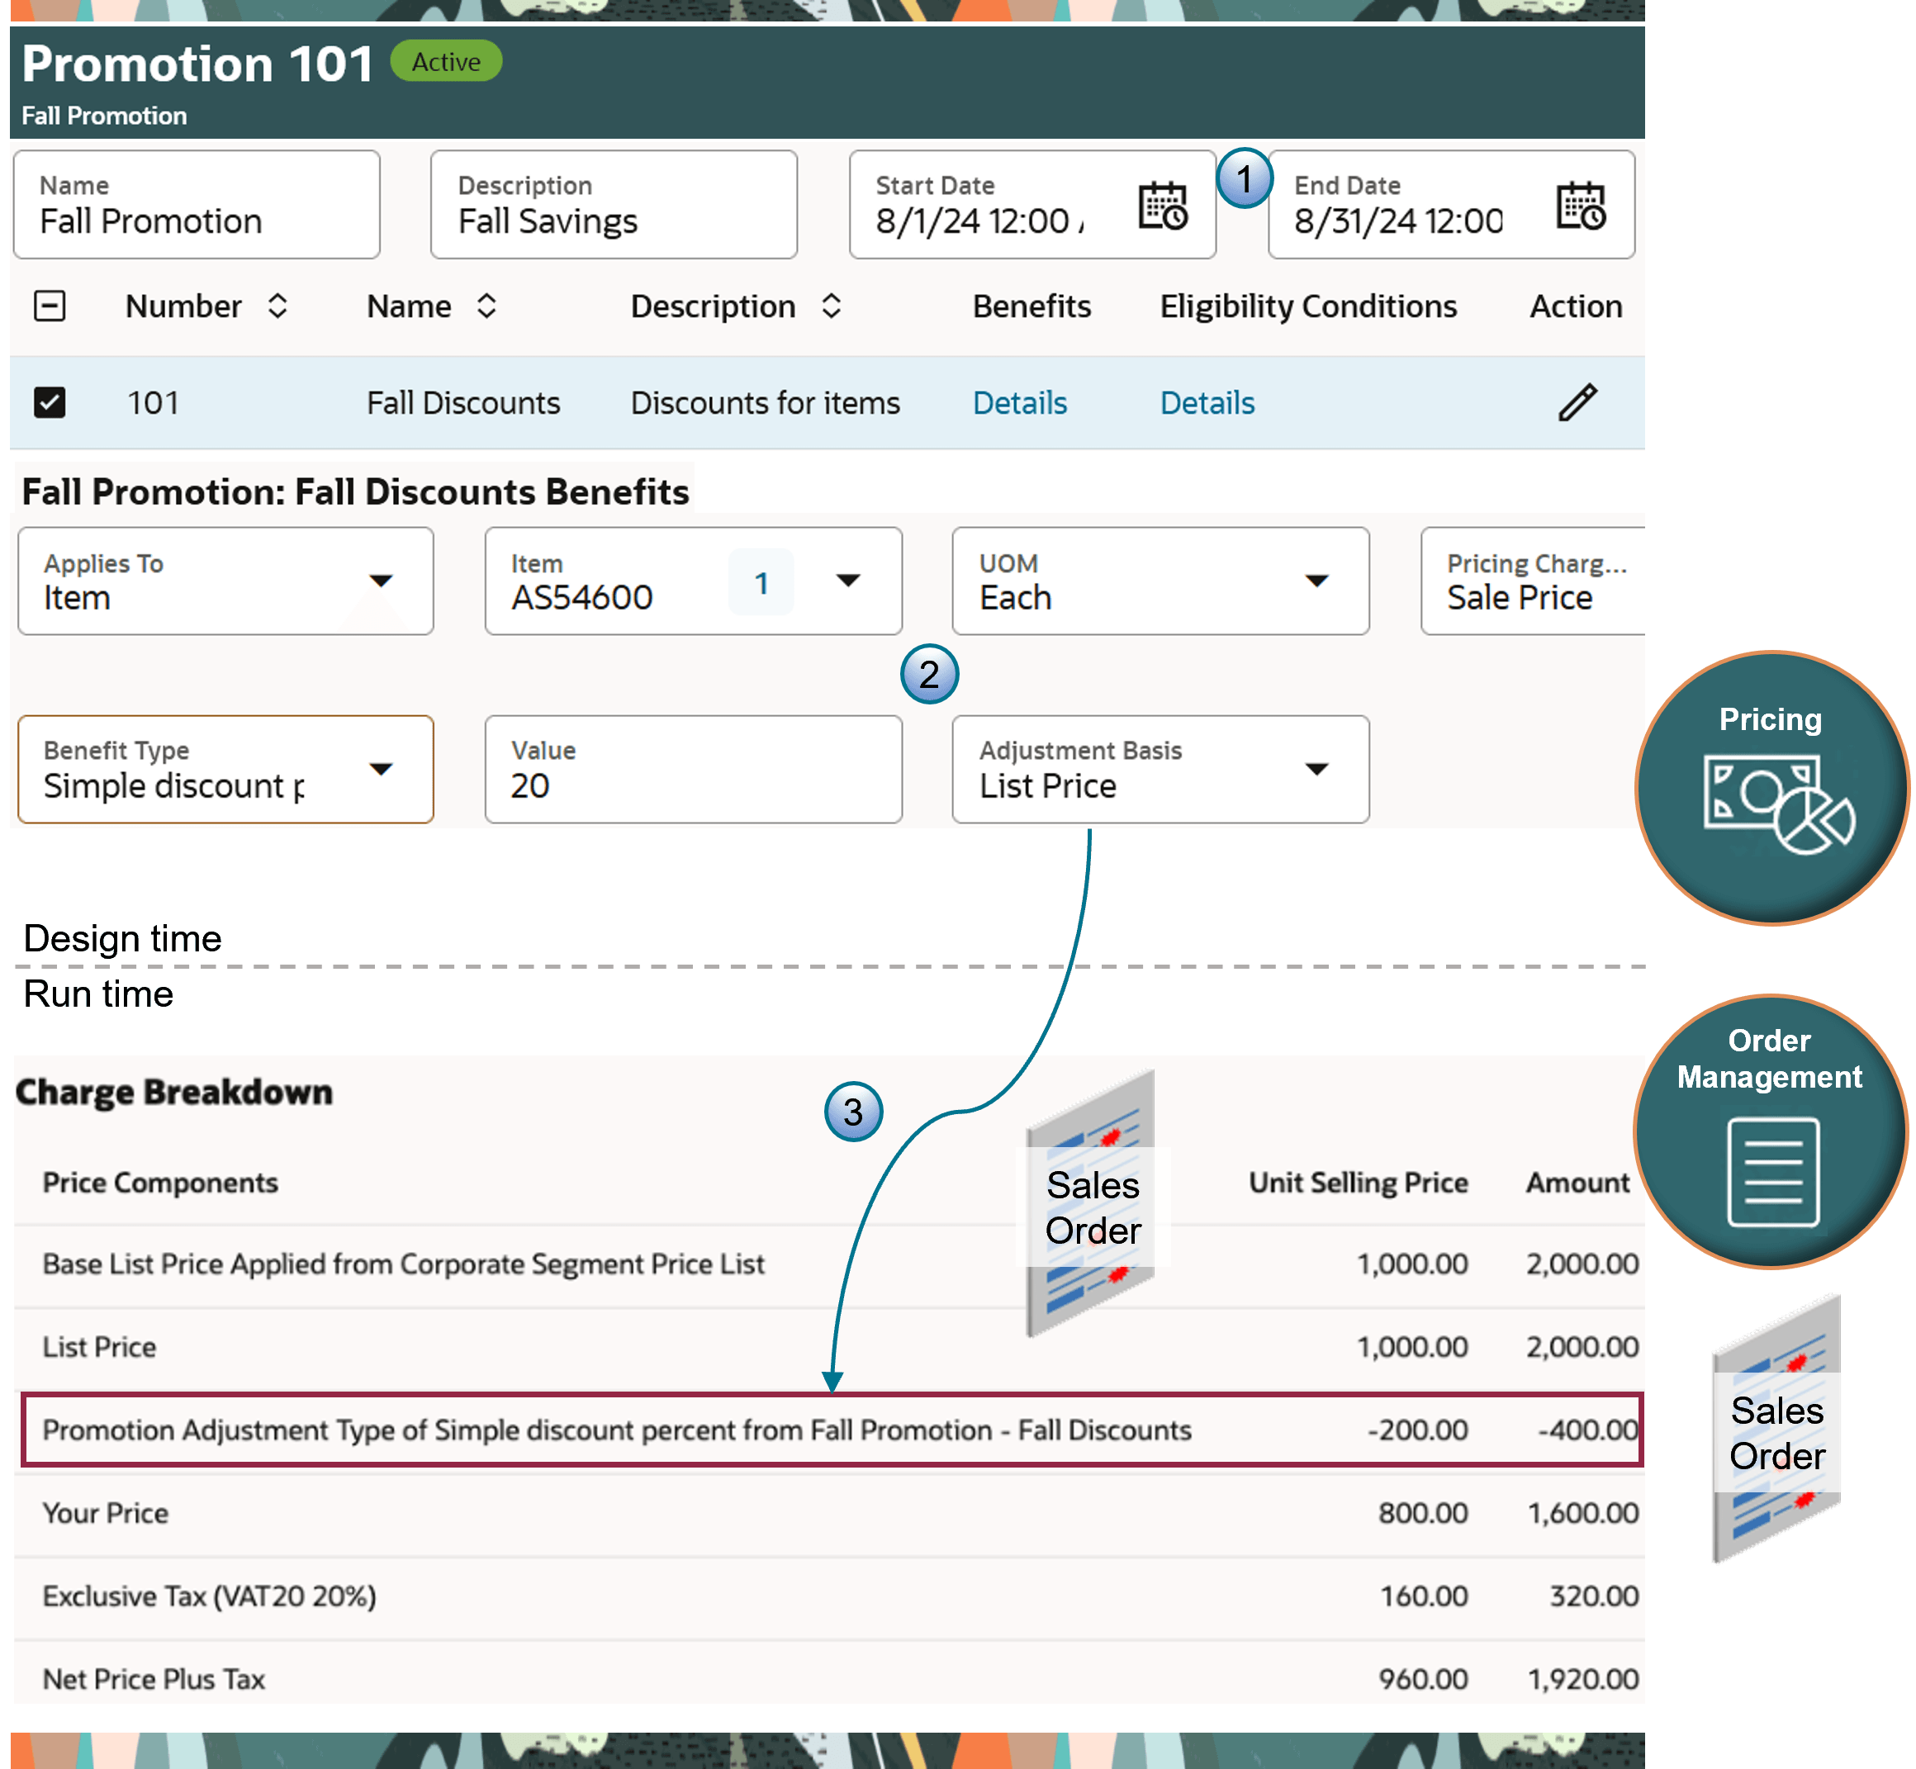Open the End Date calendar picker
Viewport: 1916px width, 1769px height.
click(1580, 206)
